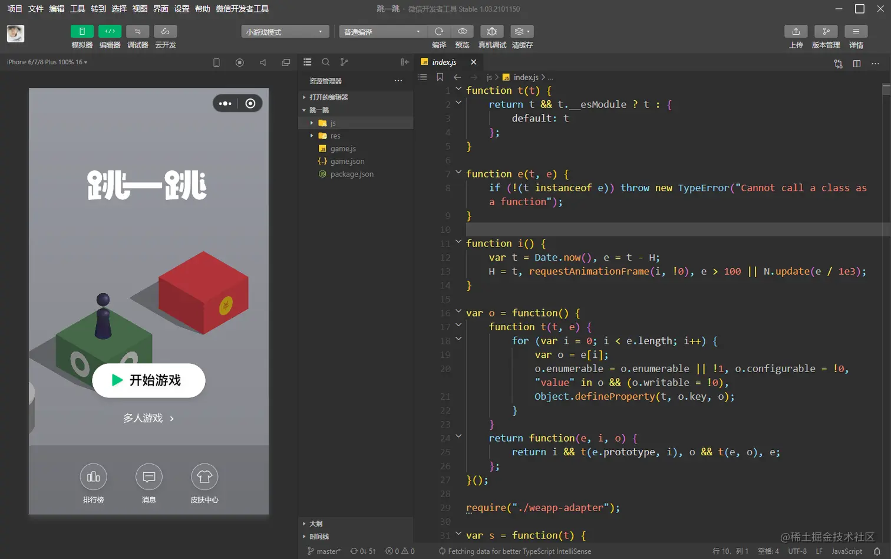Open the 详情 details panel

[x=856, y=31]
